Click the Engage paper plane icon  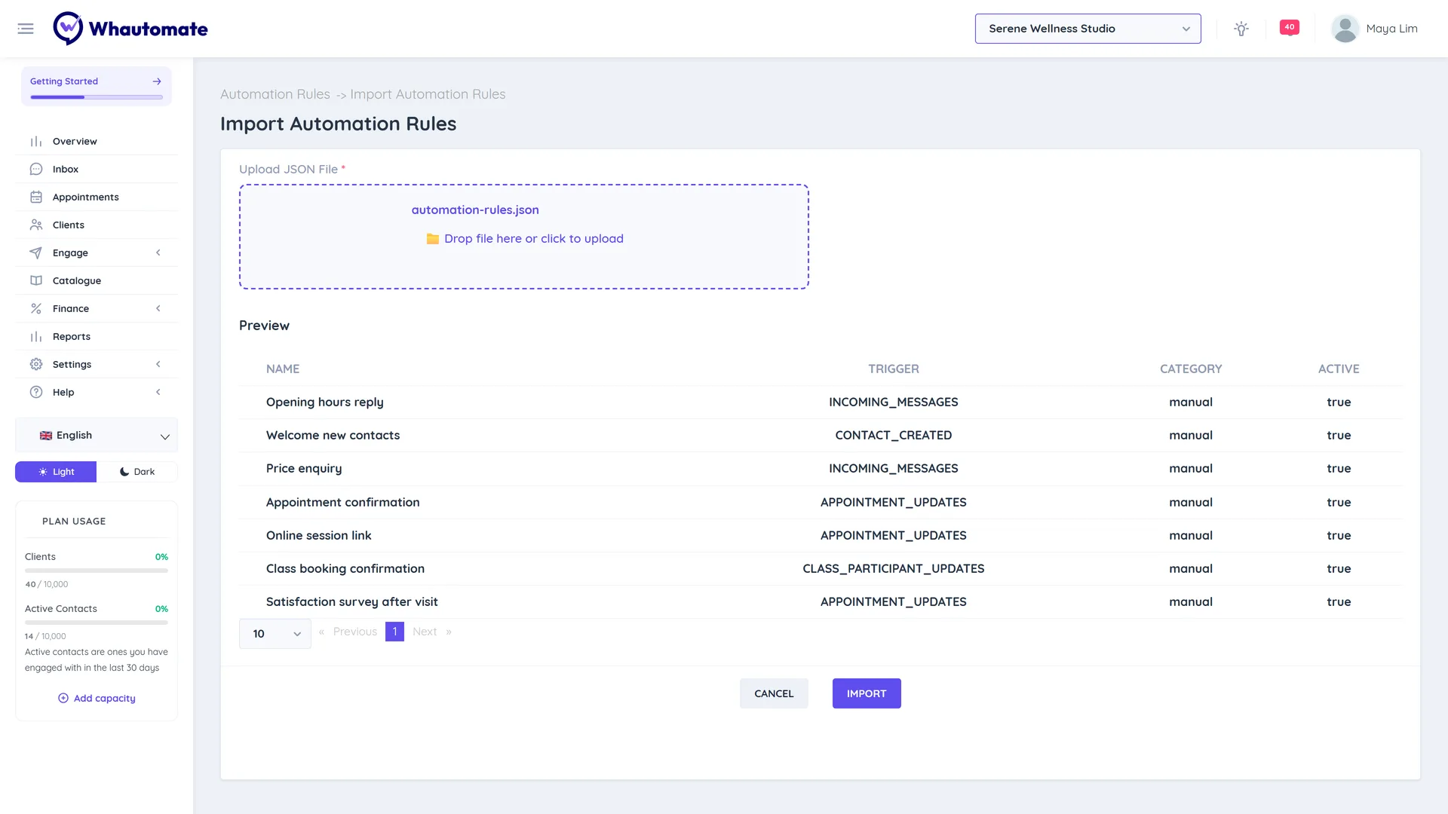coord(36,252)
